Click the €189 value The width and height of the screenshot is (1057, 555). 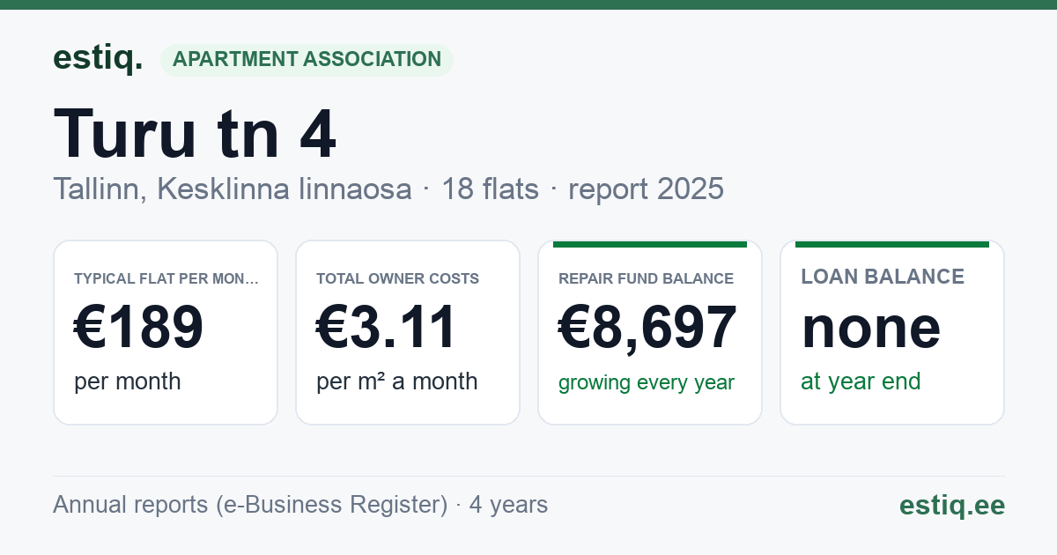(x=139, y=327)
